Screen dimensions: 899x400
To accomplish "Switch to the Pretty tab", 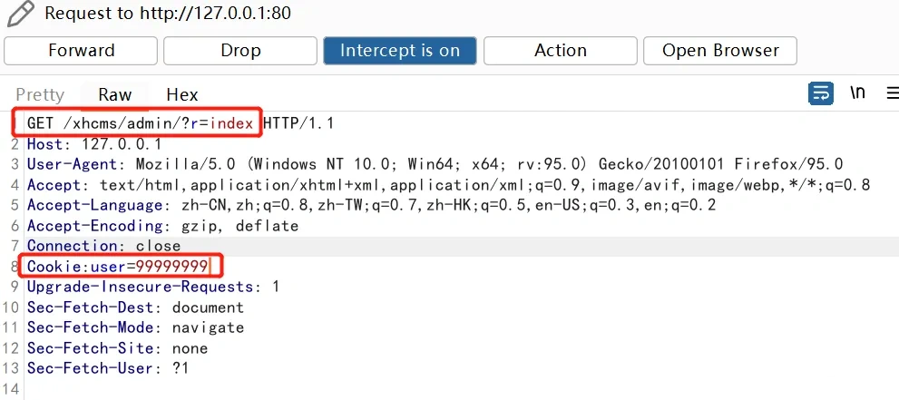I will pyautogui.click(x=40, y=94).
